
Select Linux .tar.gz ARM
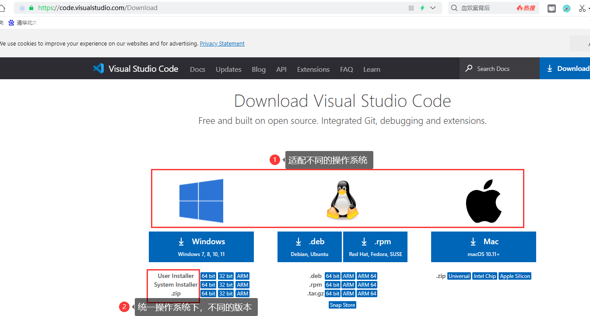click(348, 293)
